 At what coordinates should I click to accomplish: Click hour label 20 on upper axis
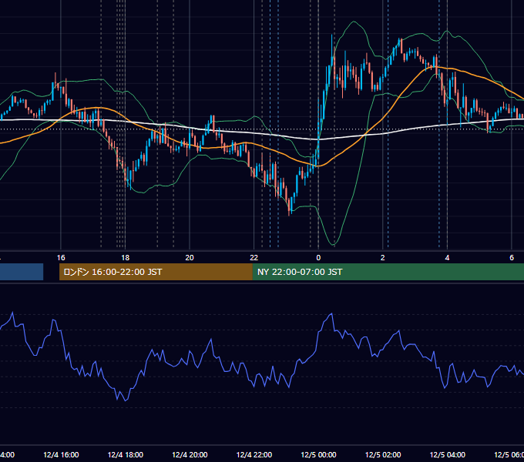coord(190,258)
